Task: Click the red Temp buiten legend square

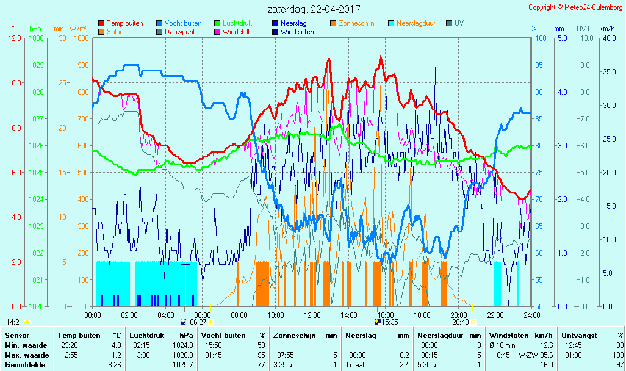Action: (101, 23)
